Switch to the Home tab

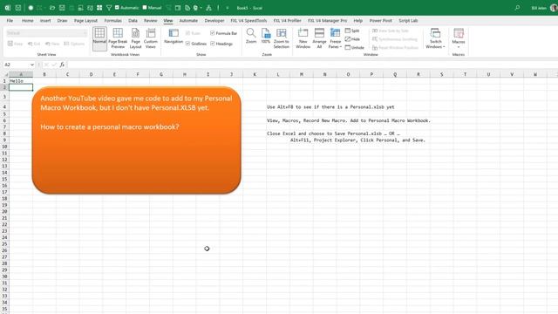[27, 21]
